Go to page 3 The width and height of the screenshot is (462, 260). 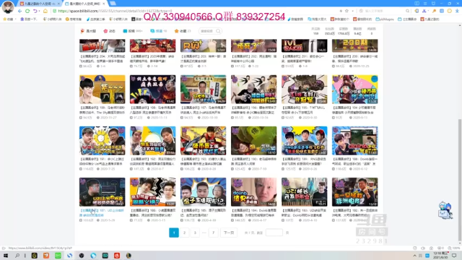point(195,233)
